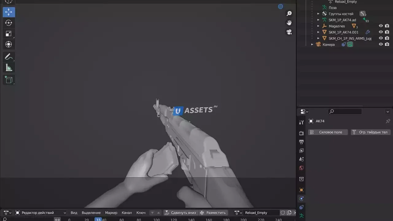
Task: Open the Collection properties tab
Action: (x=302, y=179)
